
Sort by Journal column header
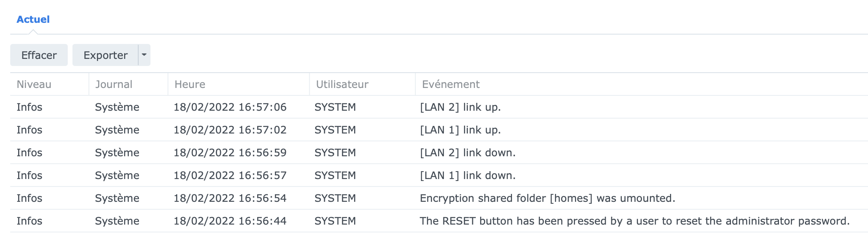114,84
